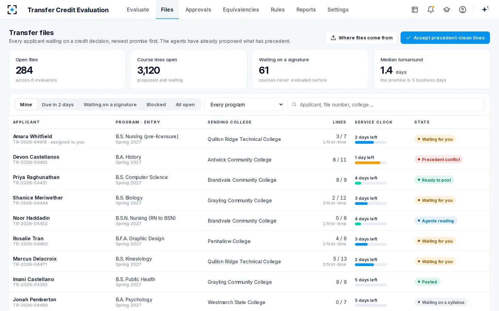
Task: Click the graduation cap icon
Action: point(447,10)
